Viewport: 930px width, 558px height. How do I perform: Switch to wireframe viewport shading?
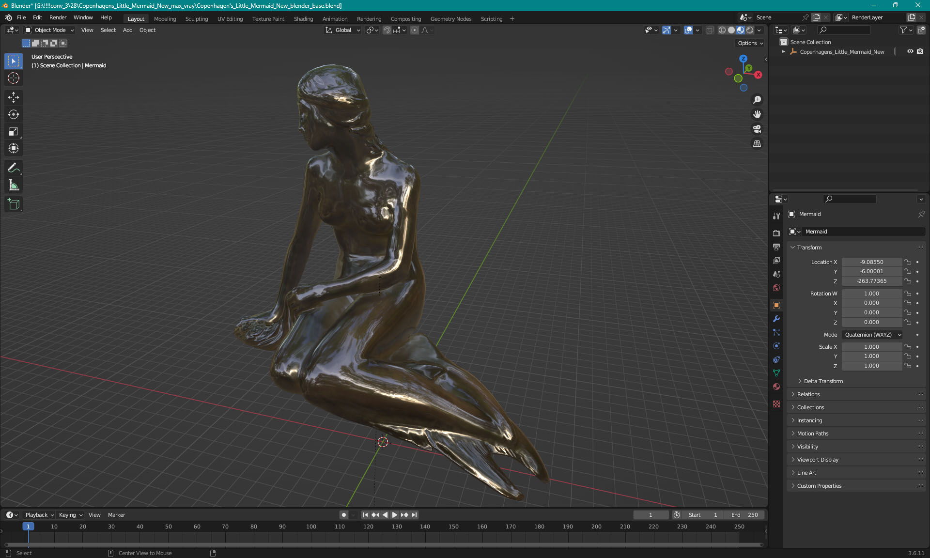click(x=722, y=30)
